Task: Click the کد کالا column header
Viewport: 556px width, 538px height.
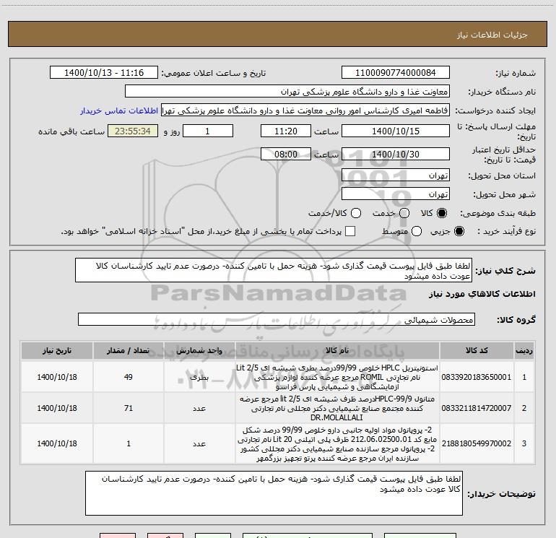Action: click(x=477, y=351)
